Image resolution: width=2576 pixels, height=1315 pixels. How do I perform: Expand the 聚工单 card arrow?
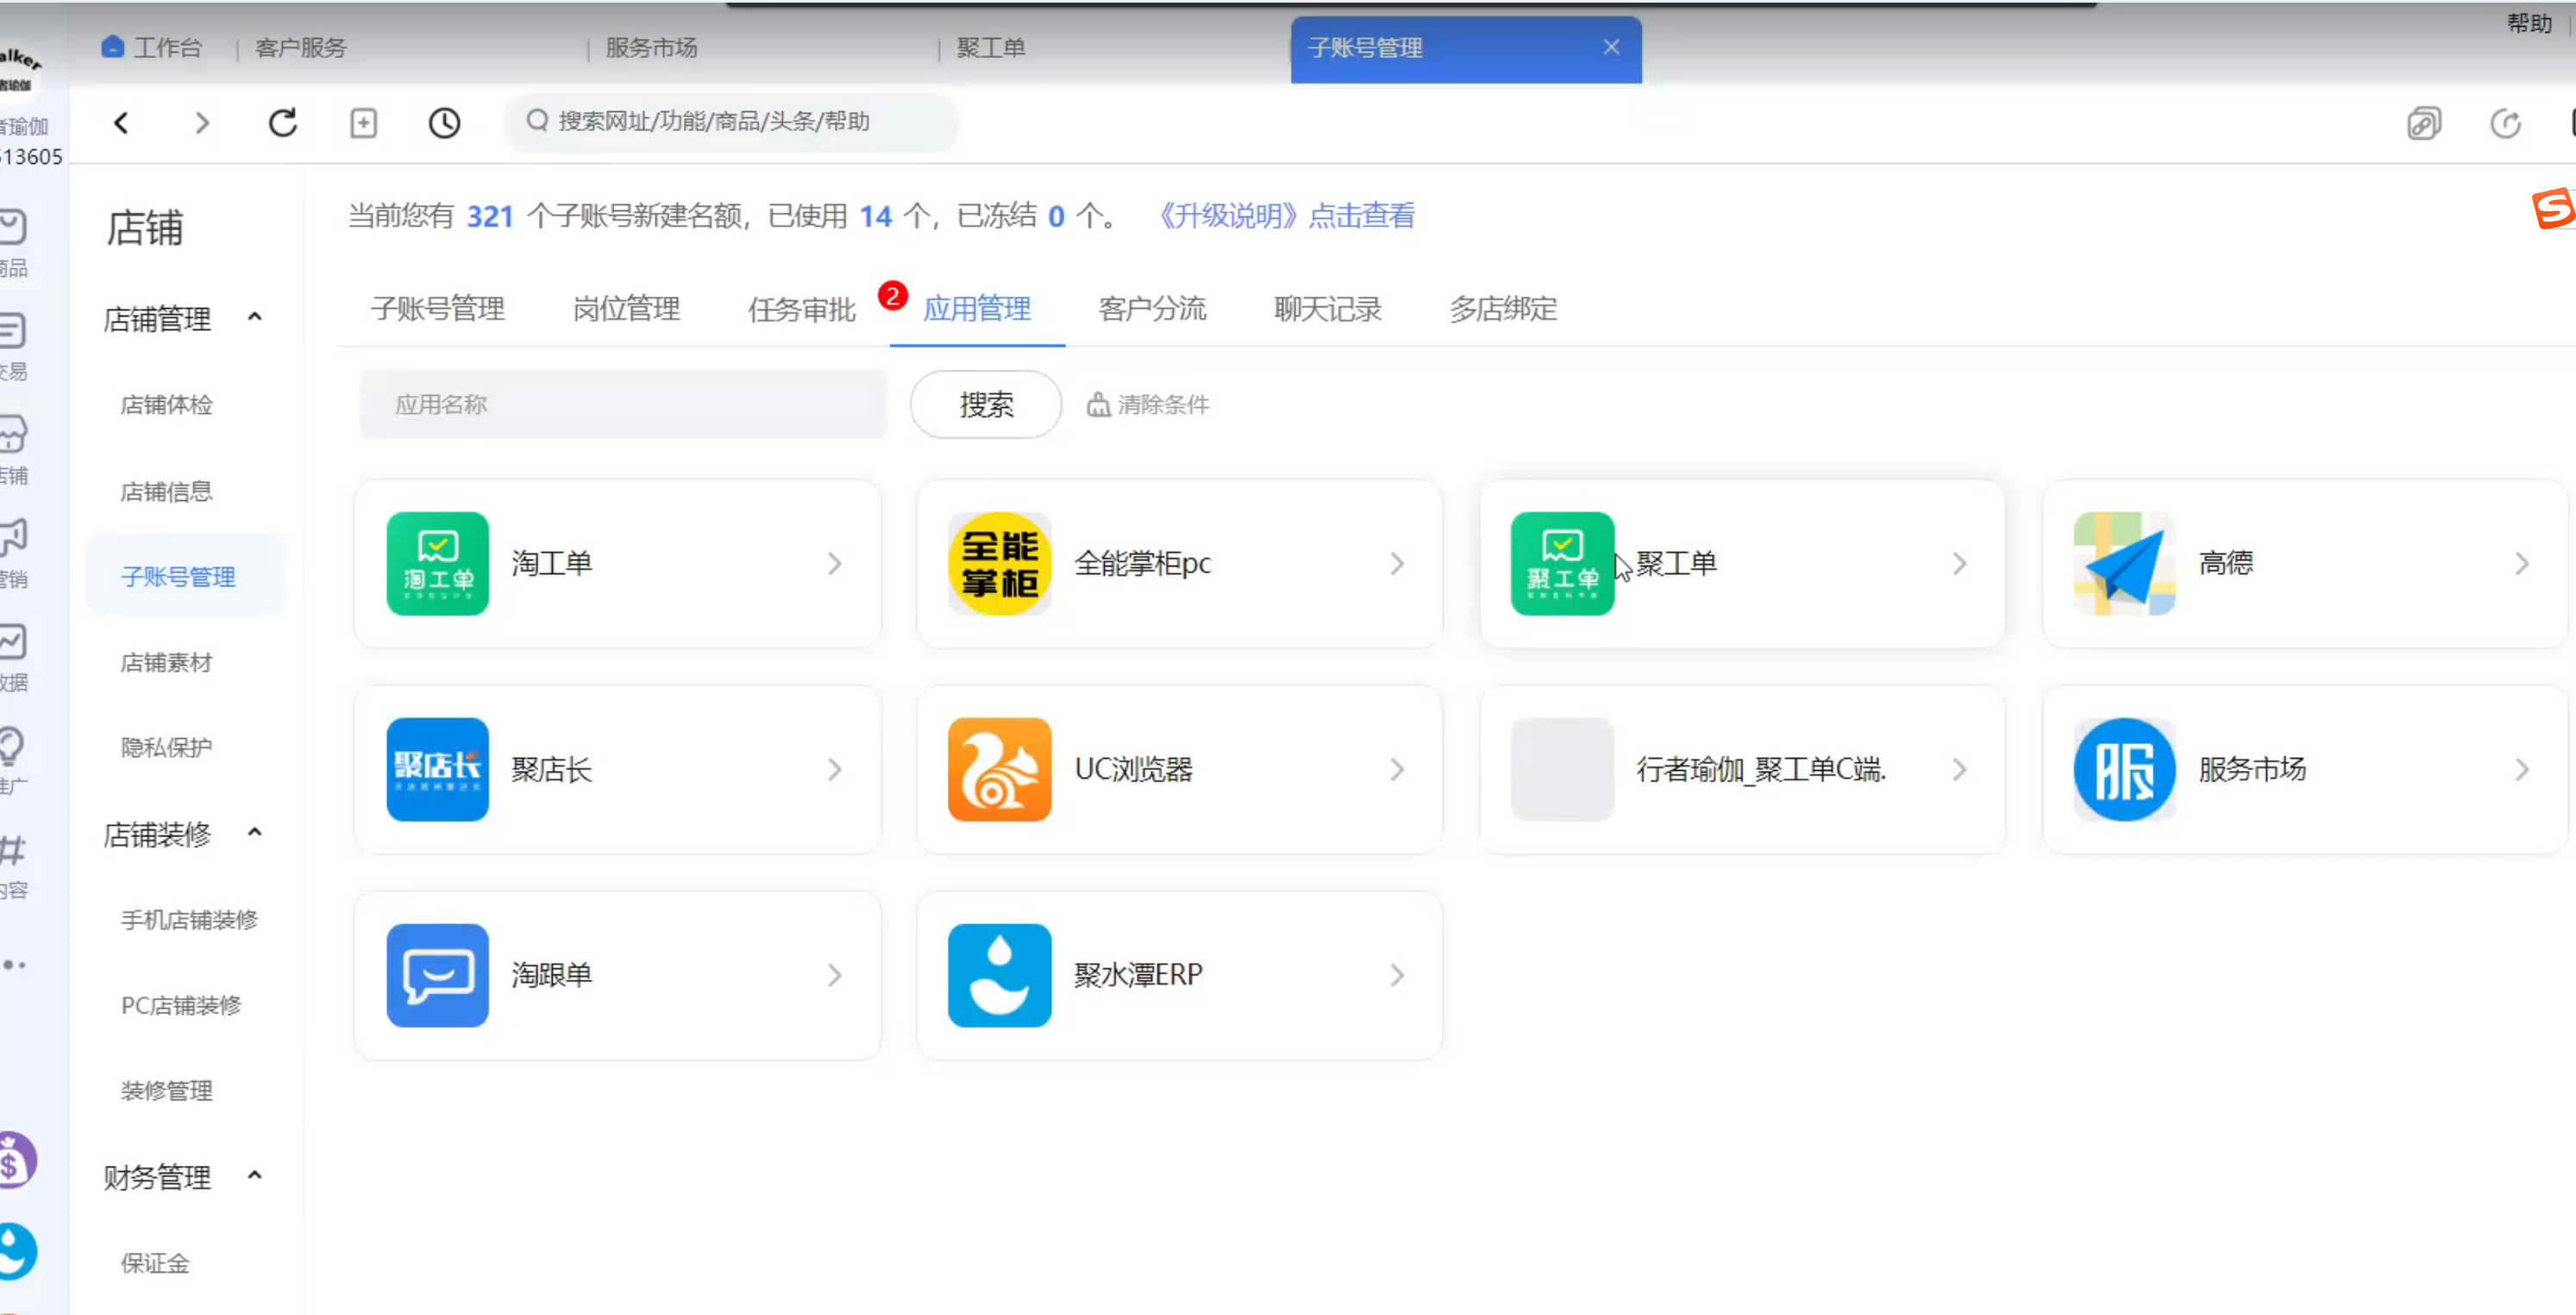[1959, 564]
